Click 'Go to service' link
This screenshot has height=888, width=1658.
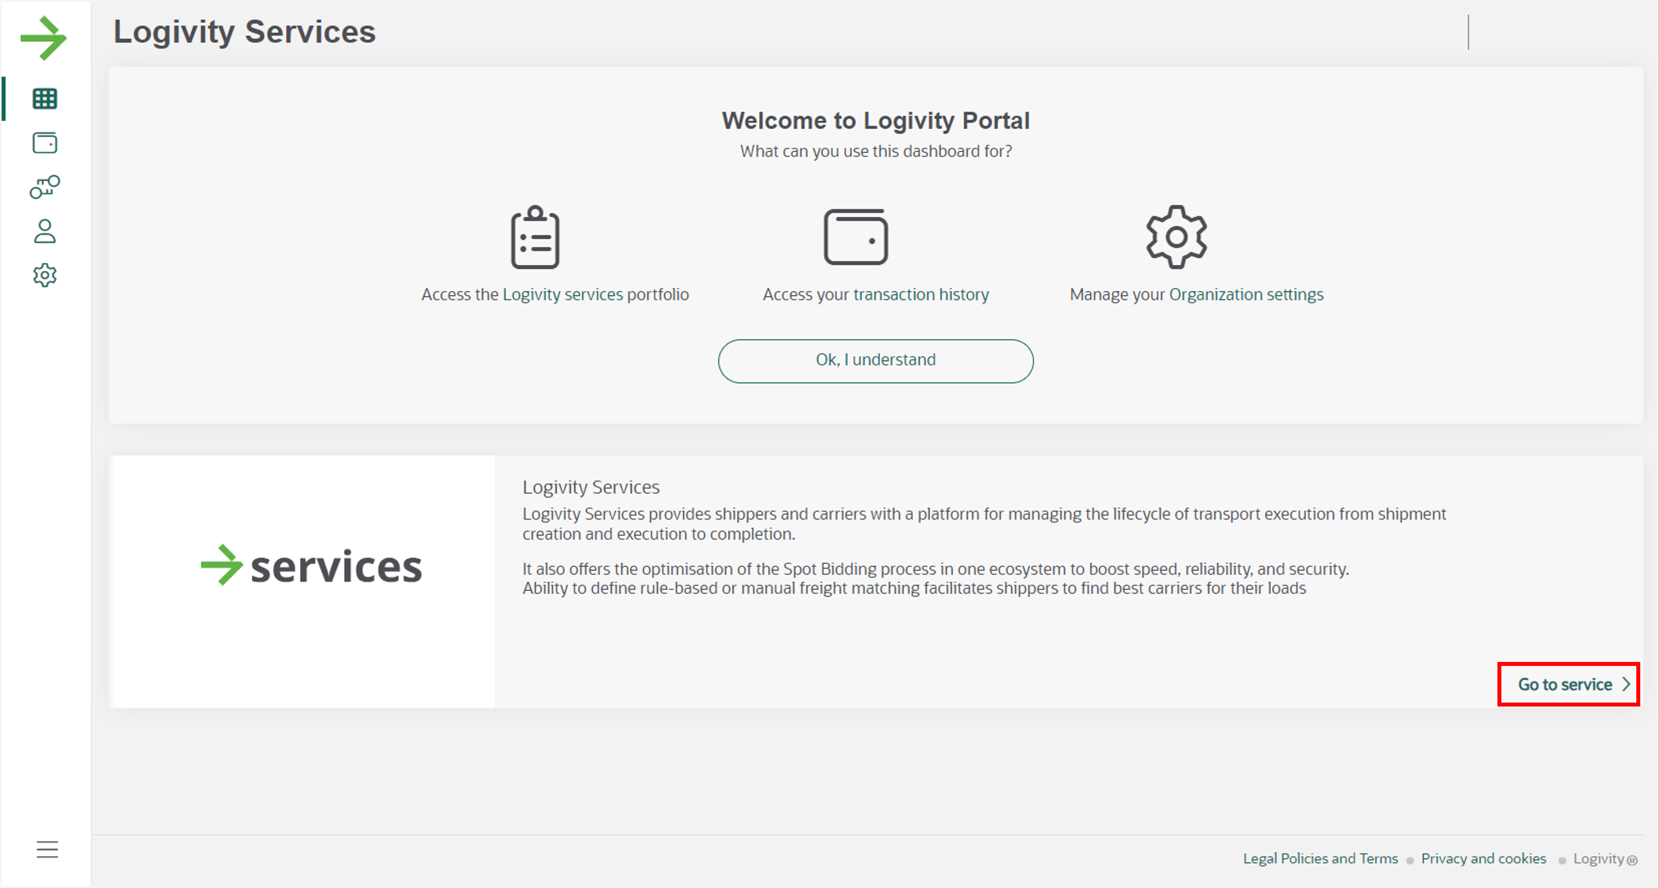tap(1565, 684)
